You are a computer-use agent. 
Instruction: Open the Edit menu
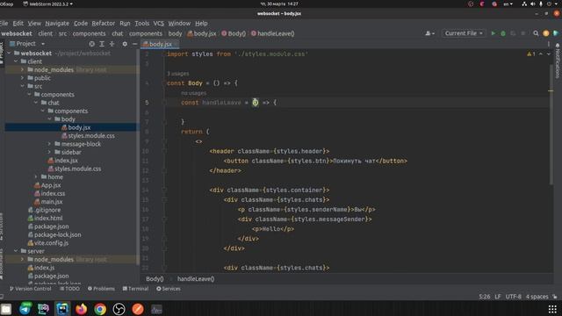point(18,24)
